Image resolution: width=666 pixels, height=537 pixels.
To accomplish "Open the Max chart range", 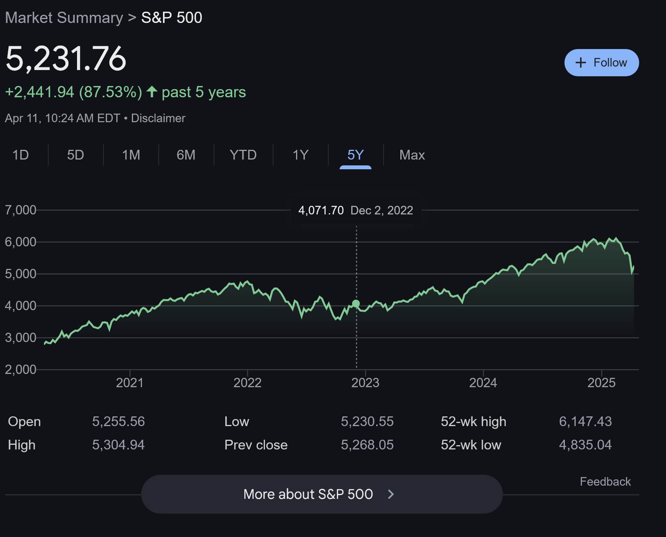I will click(412, 155).
